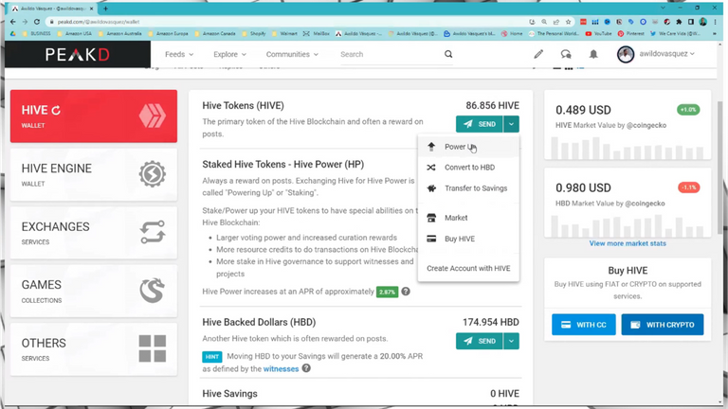Screen dimensions: 728x409
Task: Click the 174.954 HBD balance
Action: [491, 322]
